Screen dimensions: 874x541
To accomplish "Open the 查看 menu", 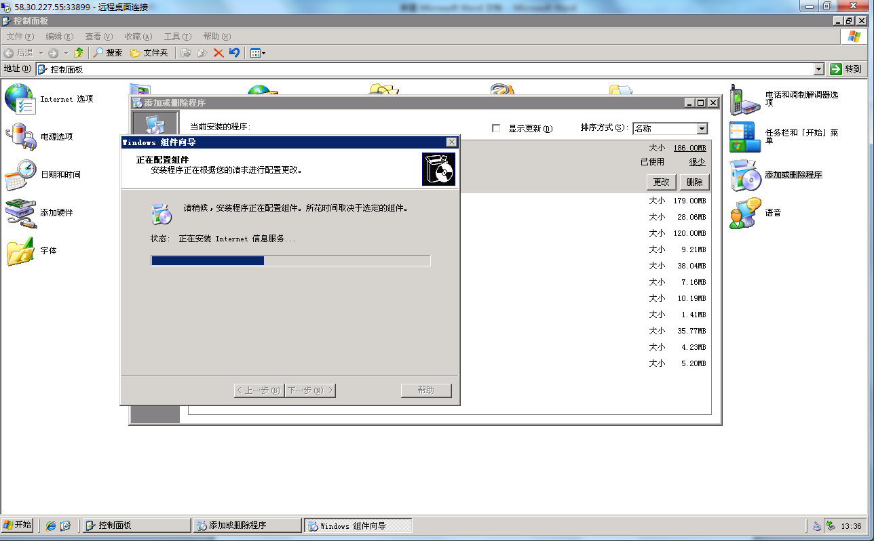I will [x=98, y=37].
